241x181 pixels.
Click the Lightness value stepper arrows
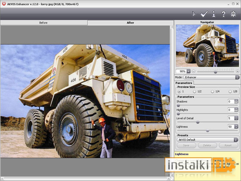coord(236,127)
